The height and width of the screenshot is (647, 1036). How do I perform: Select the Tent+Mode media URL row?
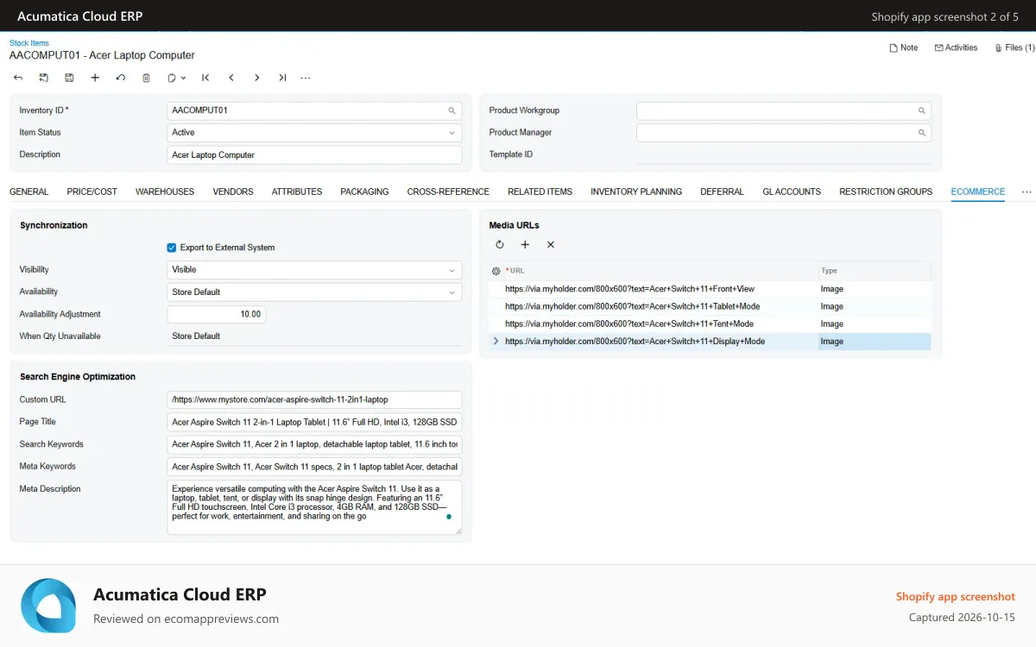click(x=710, y=324)
